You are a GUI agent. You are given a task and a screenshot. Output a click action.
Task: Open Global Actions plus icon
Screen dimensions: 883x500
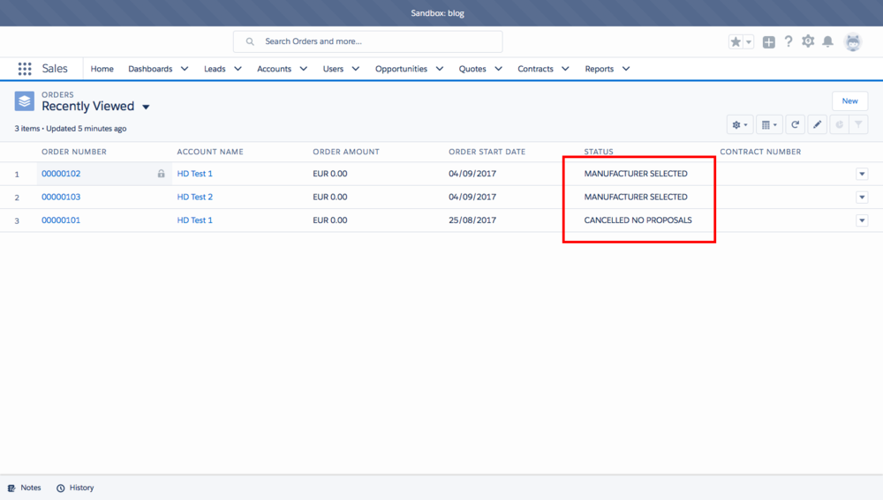pos(769,41)
